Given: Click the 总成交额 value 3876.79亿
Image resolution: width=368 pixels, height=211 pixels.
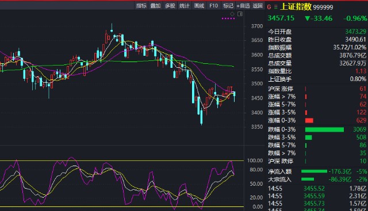Looking at the screenshot, I should 352,55.
